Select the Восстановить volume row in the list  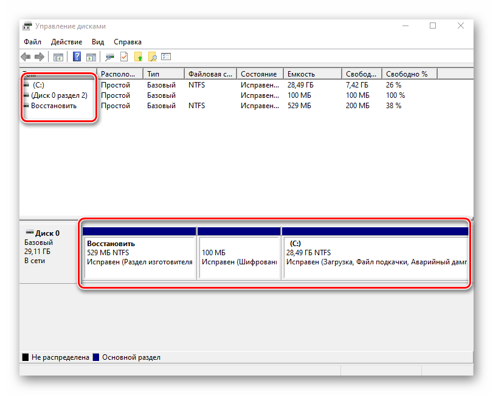pyautogui.click(x=53, y=106)
